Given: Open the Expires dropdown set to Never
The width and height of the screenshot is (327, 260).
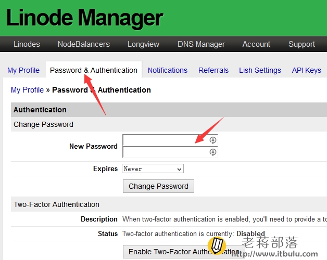Looking at the screenshot, I should pos(153,169).
